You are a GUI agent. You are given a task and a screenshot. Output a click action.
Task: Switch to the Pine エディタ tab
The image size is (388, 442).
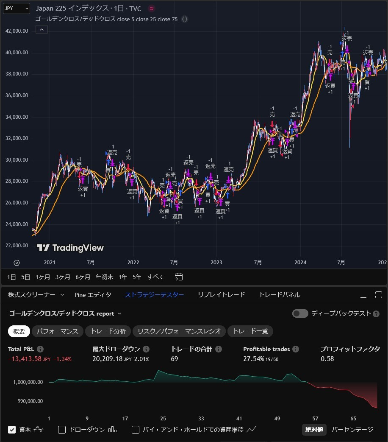pyautogui.click(x=93, y=295)
